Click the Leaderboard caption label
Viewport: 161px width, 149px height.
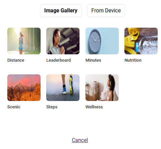(59, 60)
